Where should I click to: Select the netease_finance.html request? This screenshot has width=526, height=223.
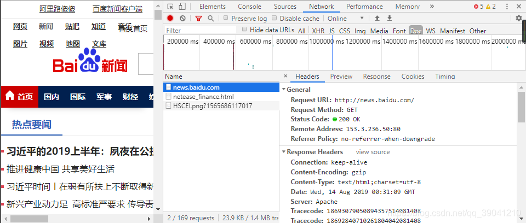[x=221, y=97]
